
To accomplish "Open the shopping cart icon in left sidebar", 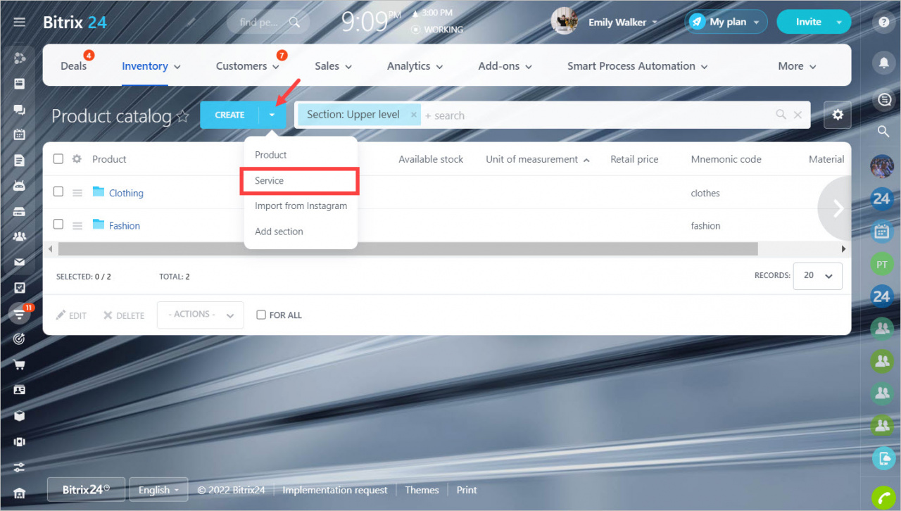I will (x=19, y=365).
